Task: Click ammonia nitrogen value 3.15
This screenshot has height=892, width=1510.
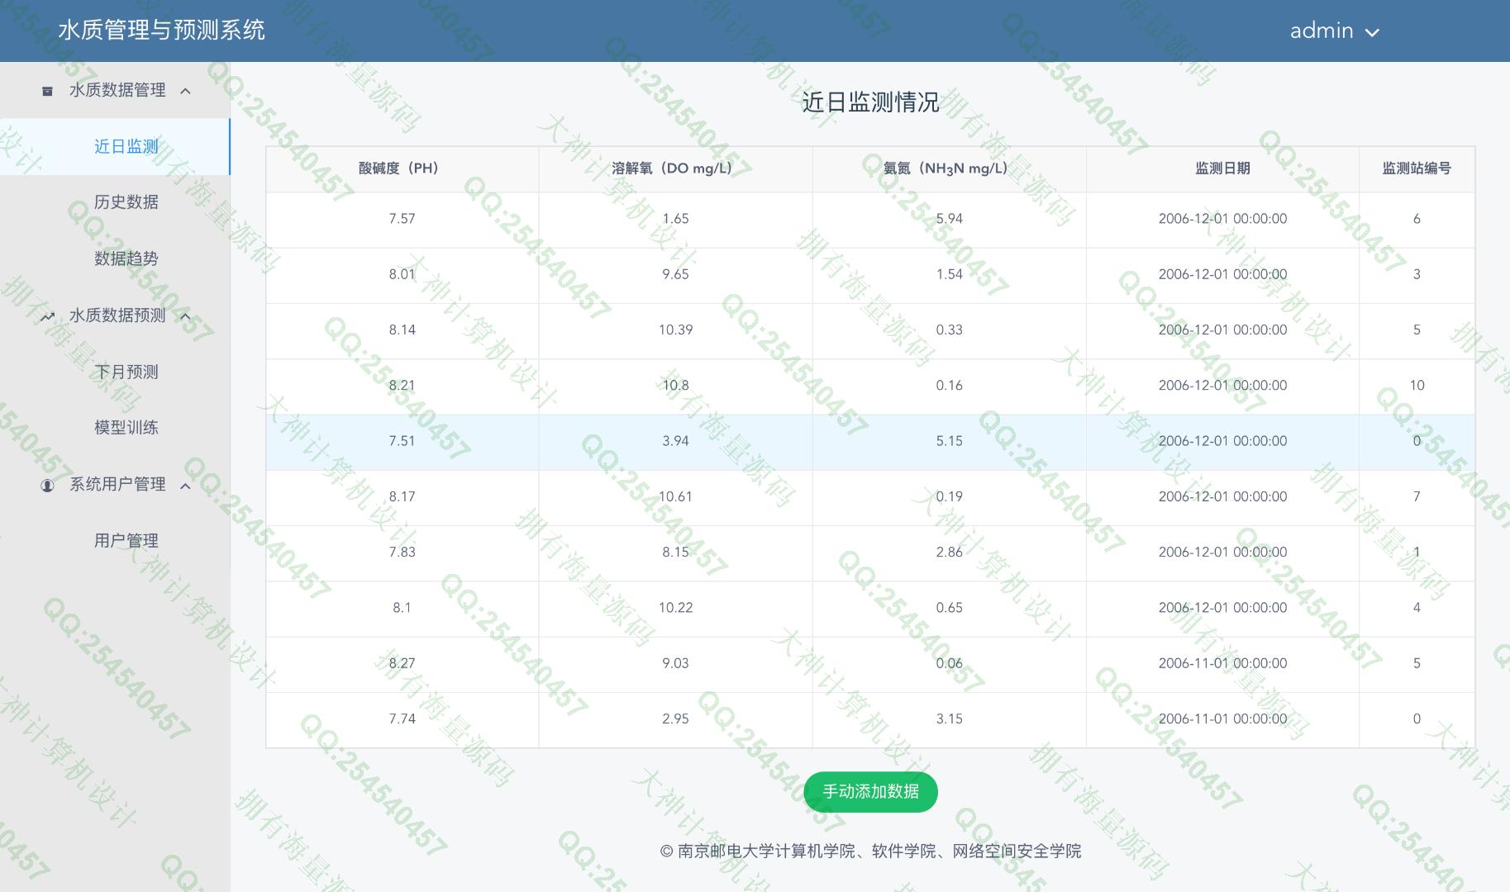Action: [949, 719]
